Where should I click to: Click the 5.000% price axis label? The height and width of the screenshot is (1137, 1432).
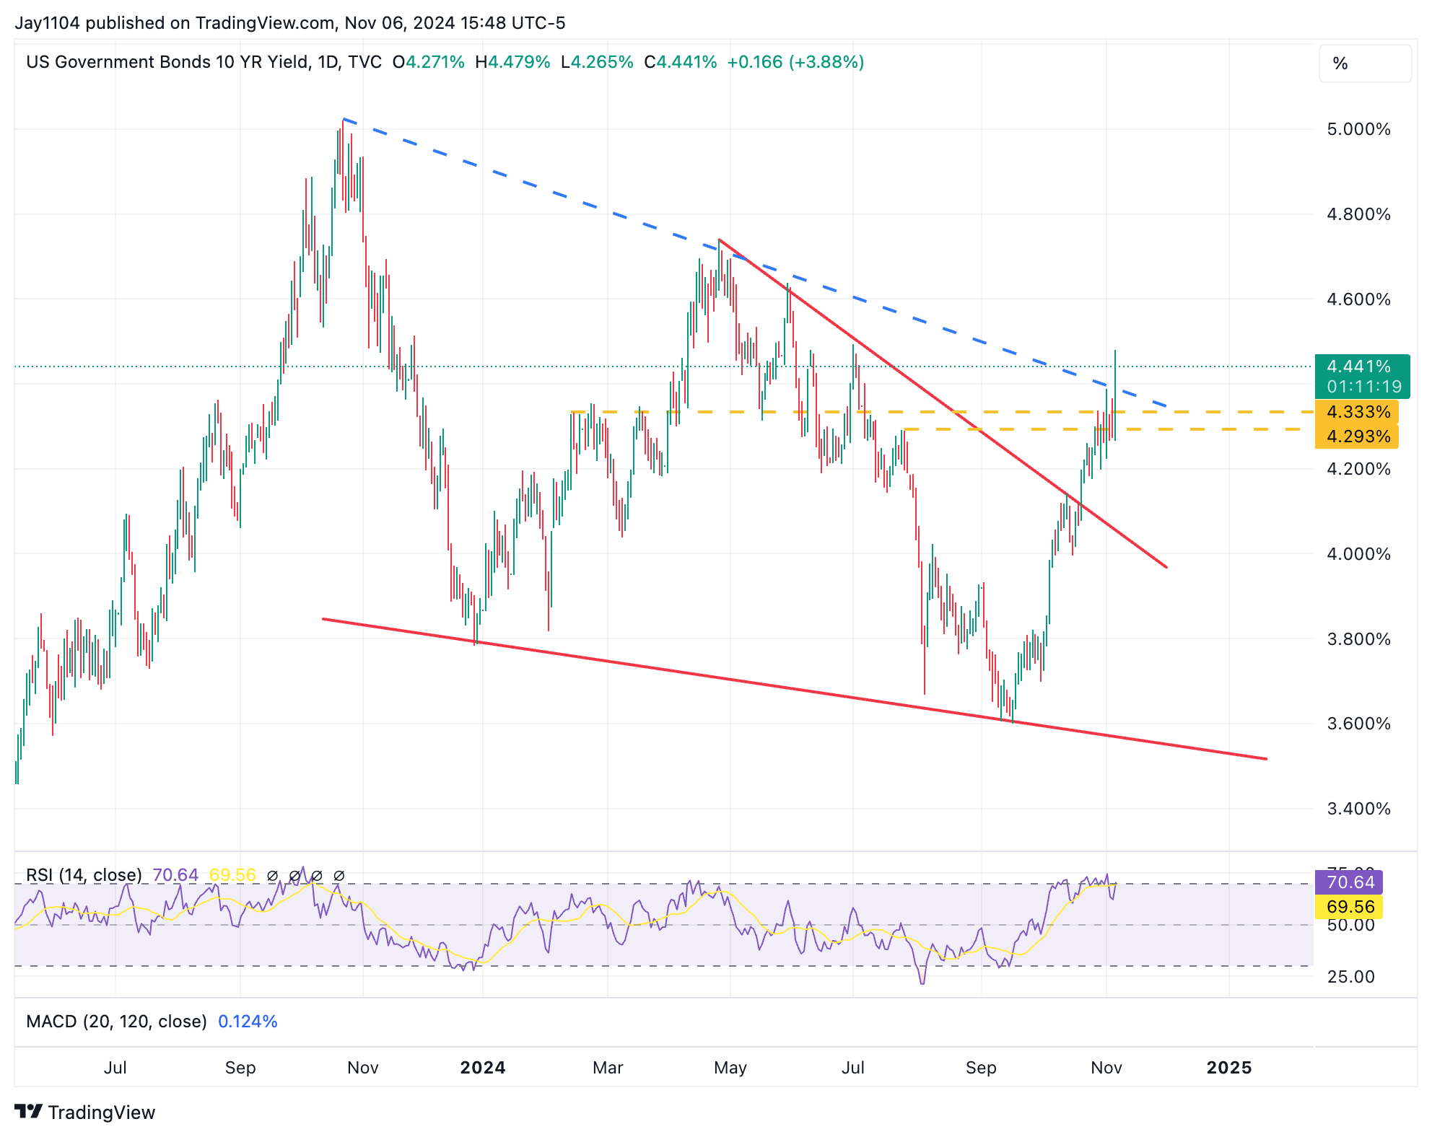point(1358,130)
